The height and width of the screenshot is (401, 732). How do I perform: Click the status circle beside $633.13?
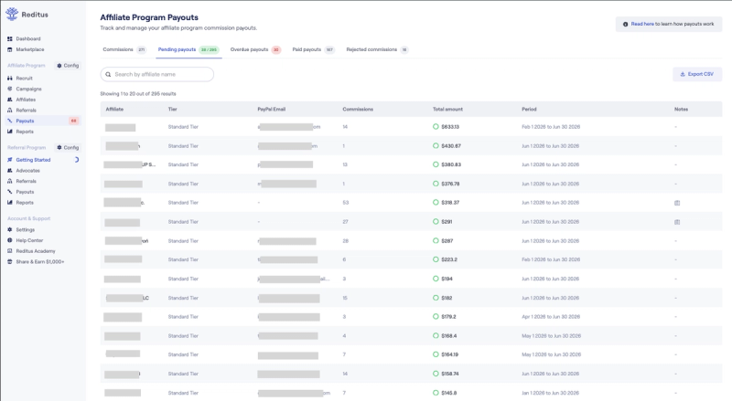tap(436, 126)
